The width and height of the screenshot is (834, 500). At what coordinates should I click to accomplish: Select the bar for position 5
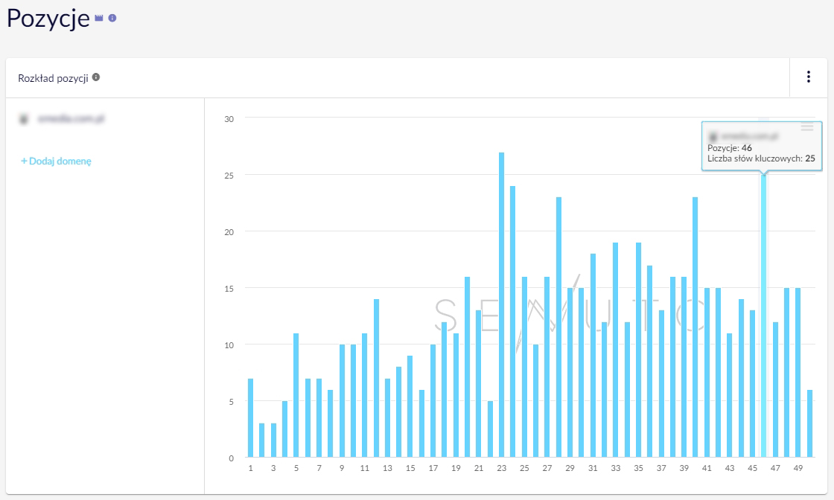(296, 395)
